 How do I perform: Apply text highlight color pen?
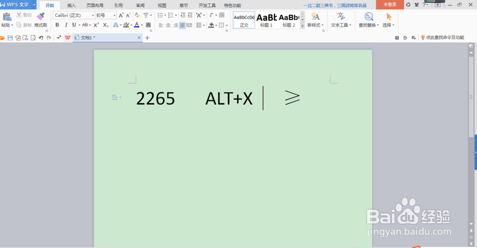pyautogui.click(x=126, y=25)
